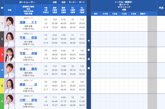Open racer link 遠藤 エミ
The height and width of the screenshot is (109, 165).
coord(28,22)
